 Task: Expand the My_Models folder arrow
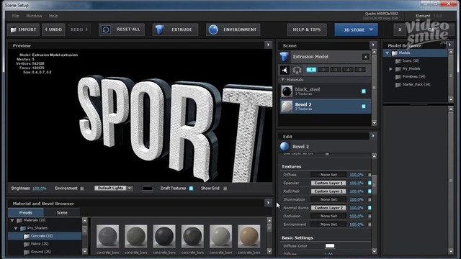coord(390,69)
